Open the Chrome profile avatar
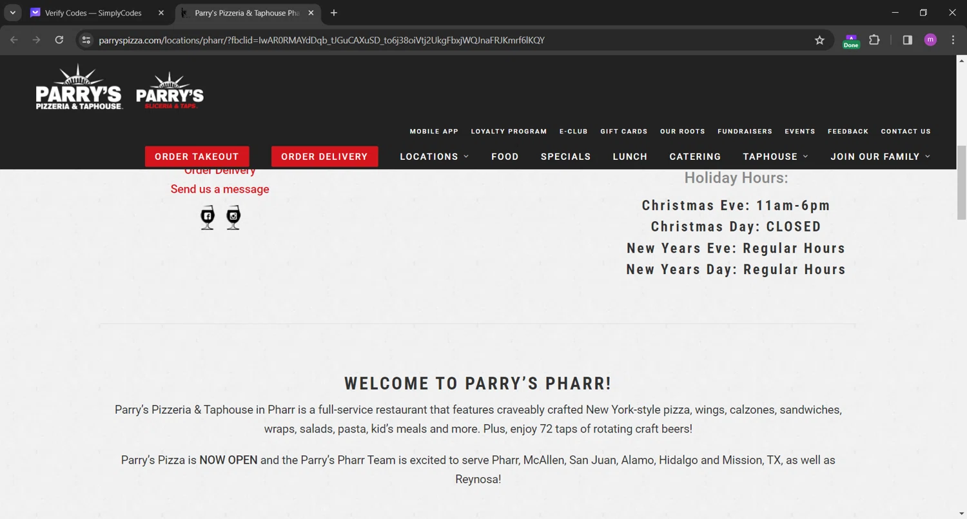This screenshot has height=519, width=967. tap(930, 40)
